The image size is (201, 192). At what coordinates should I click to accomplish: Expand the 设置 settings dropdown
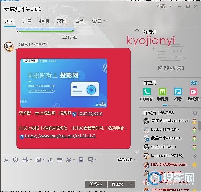(99, 21)
